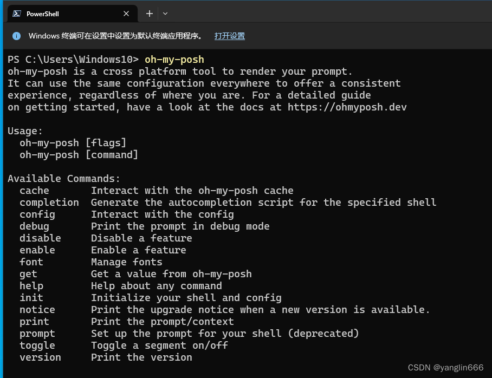Click the 'oh-my-posh [flags]' usage line
Screen dimensions: 492x378
point(73,143)
